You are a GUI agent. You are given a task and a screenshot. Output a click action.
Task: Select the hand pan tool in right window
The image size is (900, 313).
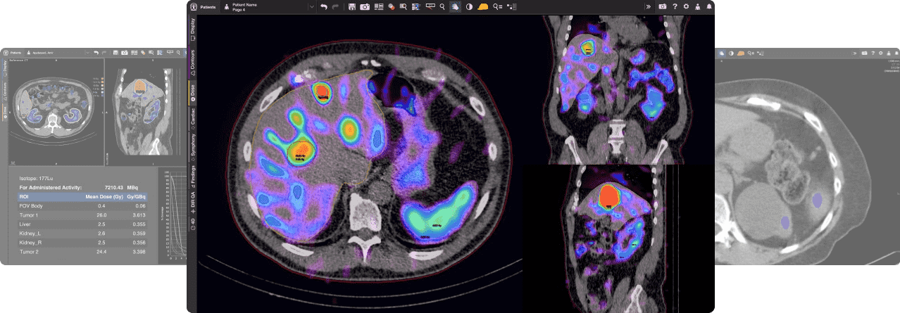tap(721, 53)
